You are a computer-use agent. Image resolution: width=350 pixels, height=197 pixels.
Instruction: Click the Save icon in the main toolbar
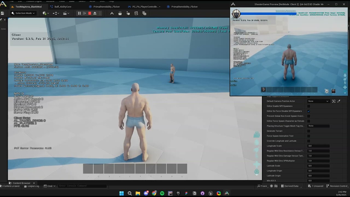2,13
